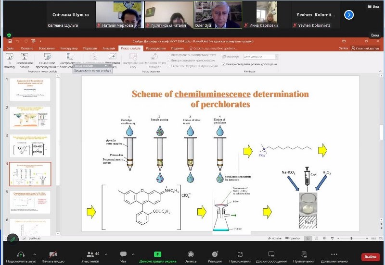
Task: Click the blue next-participants arrow button
Action: (349, 15)
